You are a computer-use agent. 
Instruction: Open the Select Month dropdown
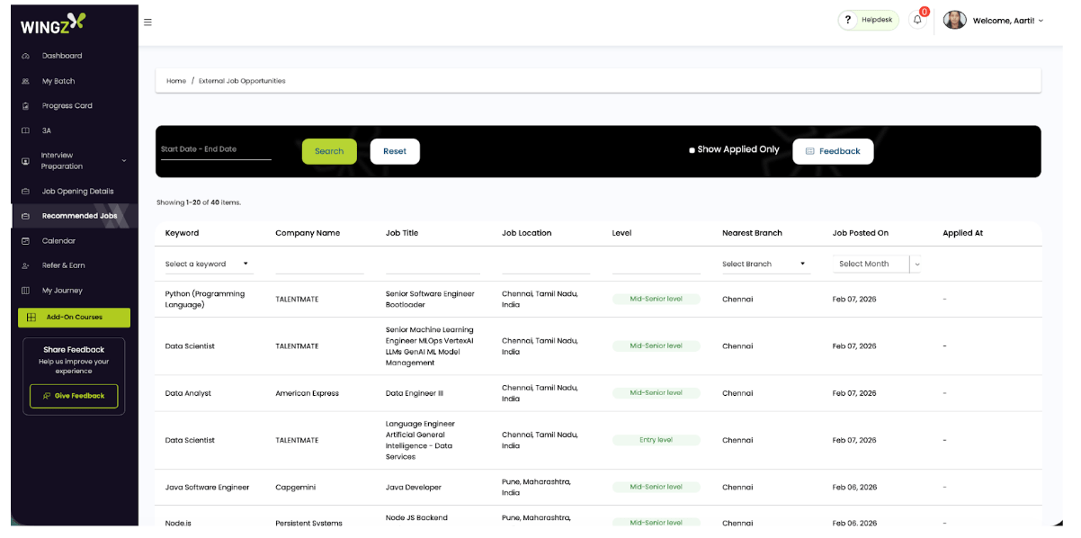878,264
